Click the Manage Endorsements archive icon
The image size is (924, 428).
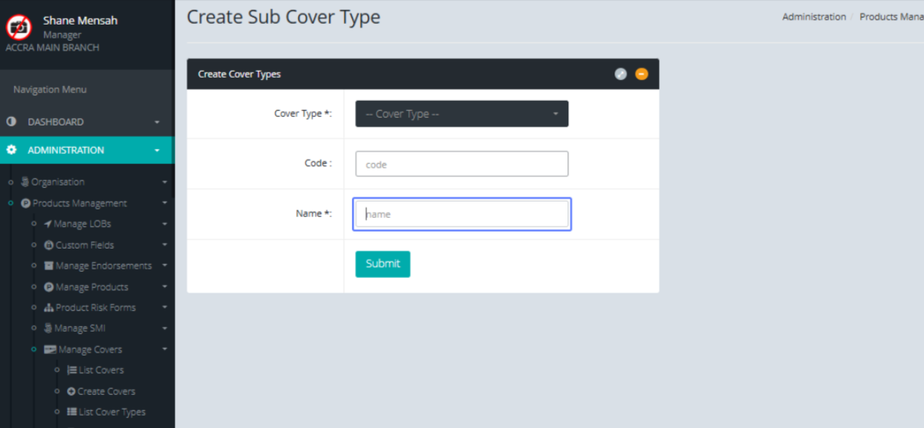49,266
